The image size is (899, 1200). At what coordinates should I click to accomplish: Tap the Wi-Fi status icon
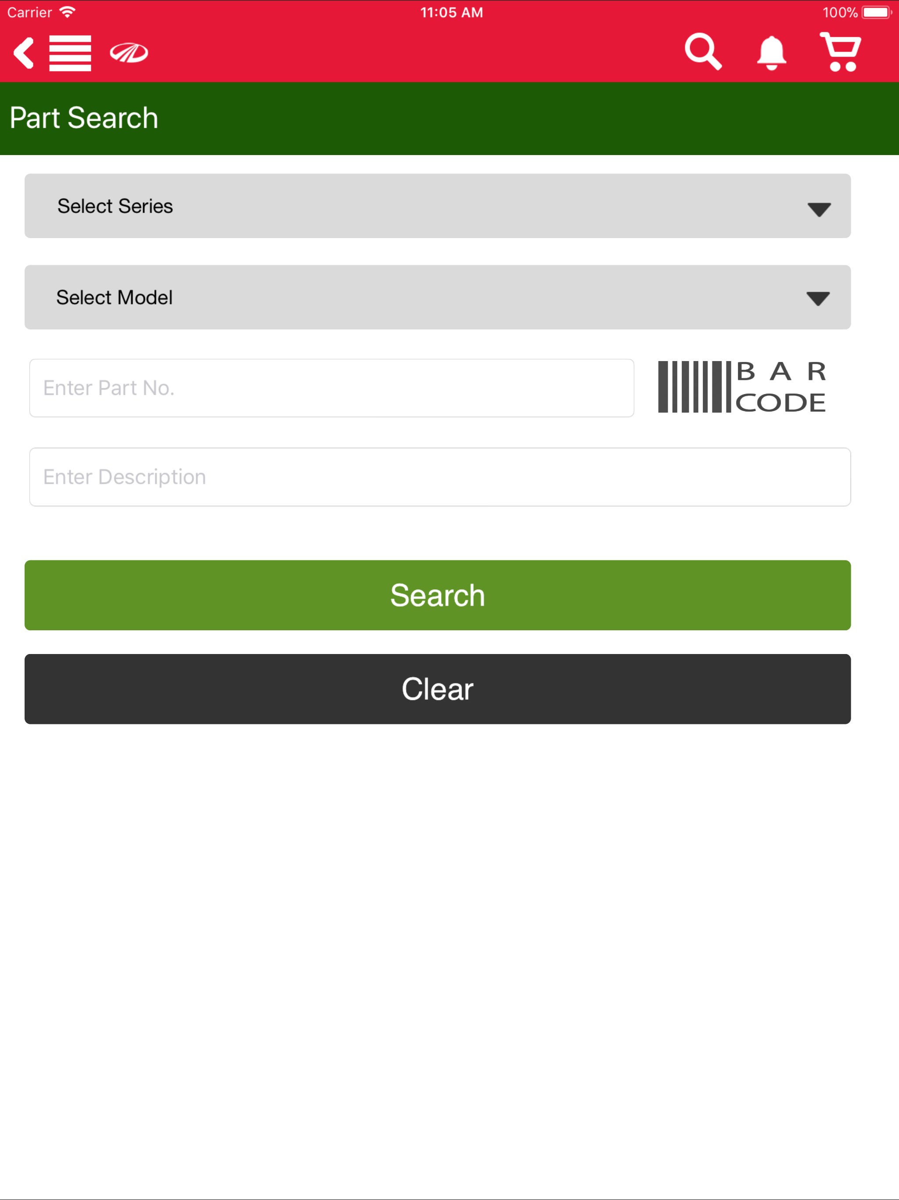coord(67,12)
